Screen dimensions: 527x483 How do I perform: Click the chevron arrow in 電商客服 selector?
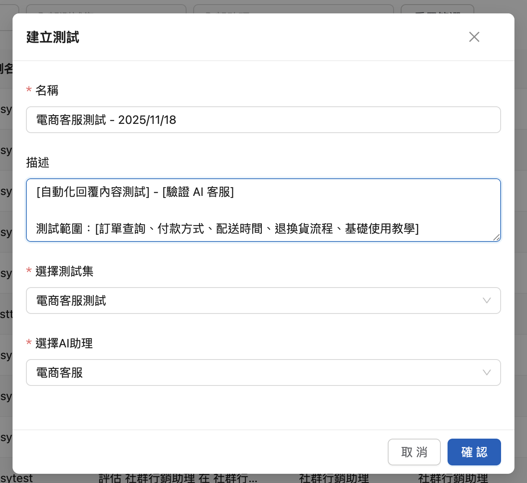(x=486, y=373)
